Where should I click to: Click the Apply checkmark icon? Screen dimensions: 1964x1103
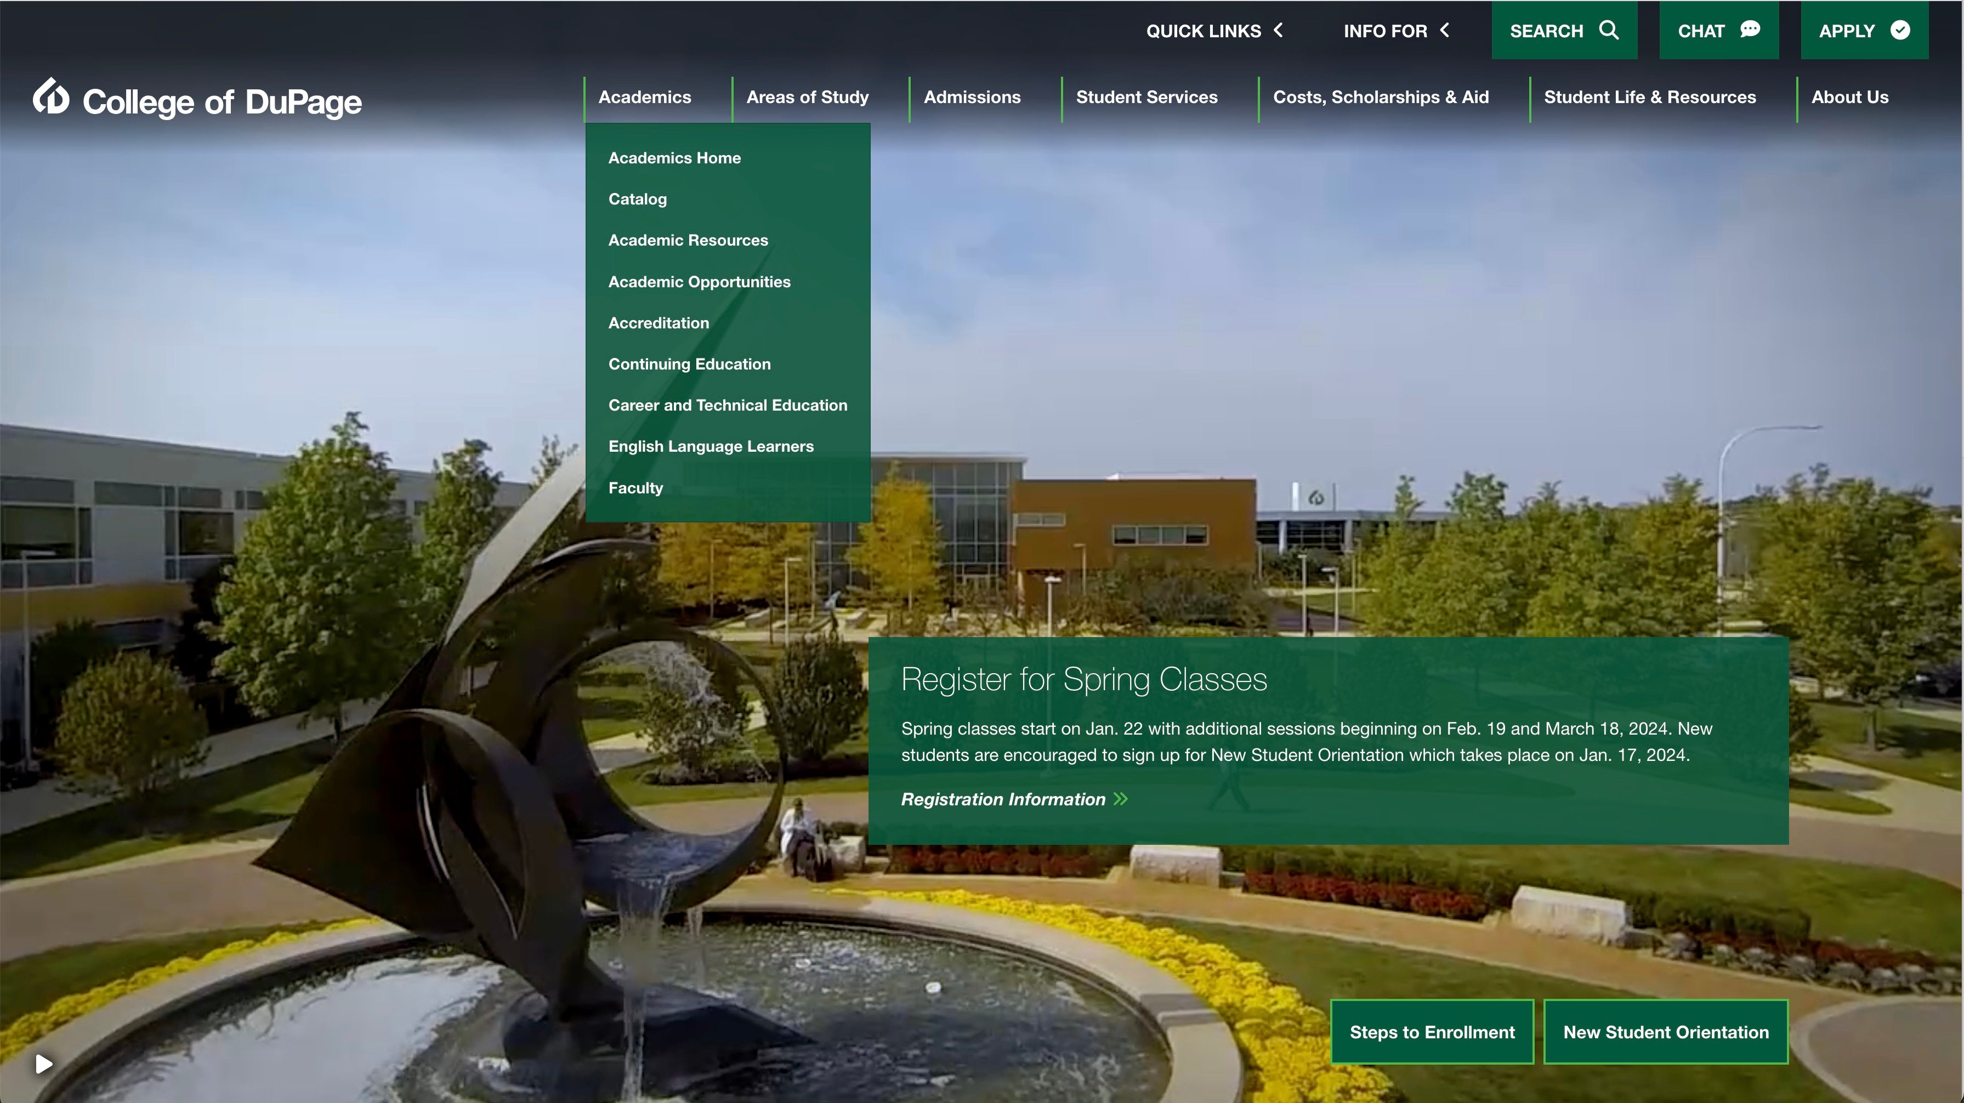pos(1900,31)
